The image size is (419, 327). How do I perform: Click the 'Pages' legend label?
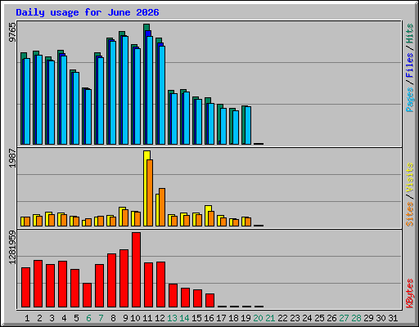pyautogui.click(x=409, y=100)
